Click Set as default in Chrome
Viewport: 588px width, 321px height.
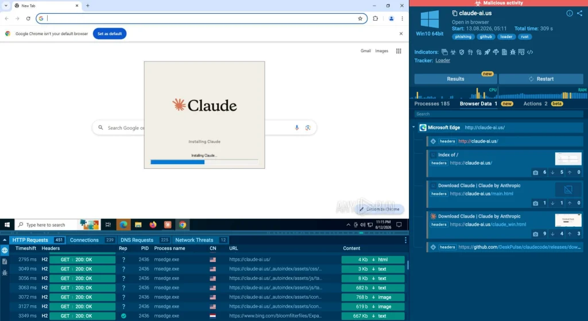pos(110,34)
